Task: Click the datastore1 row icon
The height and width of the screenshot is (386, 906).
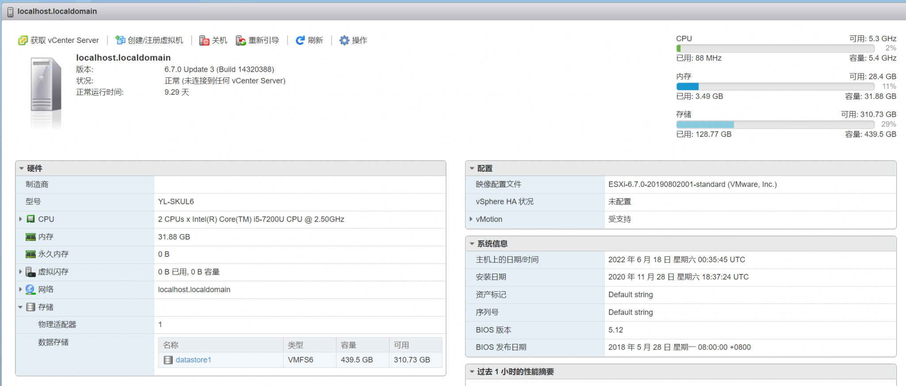Action: [168, 360]
